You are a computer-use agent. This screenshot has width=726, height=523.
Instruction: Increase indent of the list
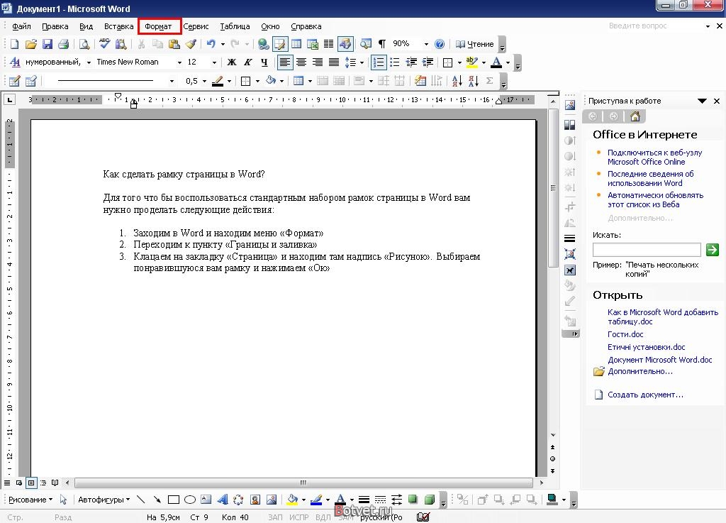click(428, 62)
